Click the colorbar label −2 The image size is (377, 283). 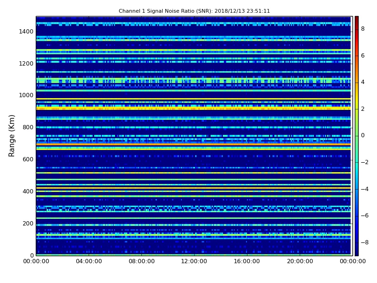[x=364, y=162]
